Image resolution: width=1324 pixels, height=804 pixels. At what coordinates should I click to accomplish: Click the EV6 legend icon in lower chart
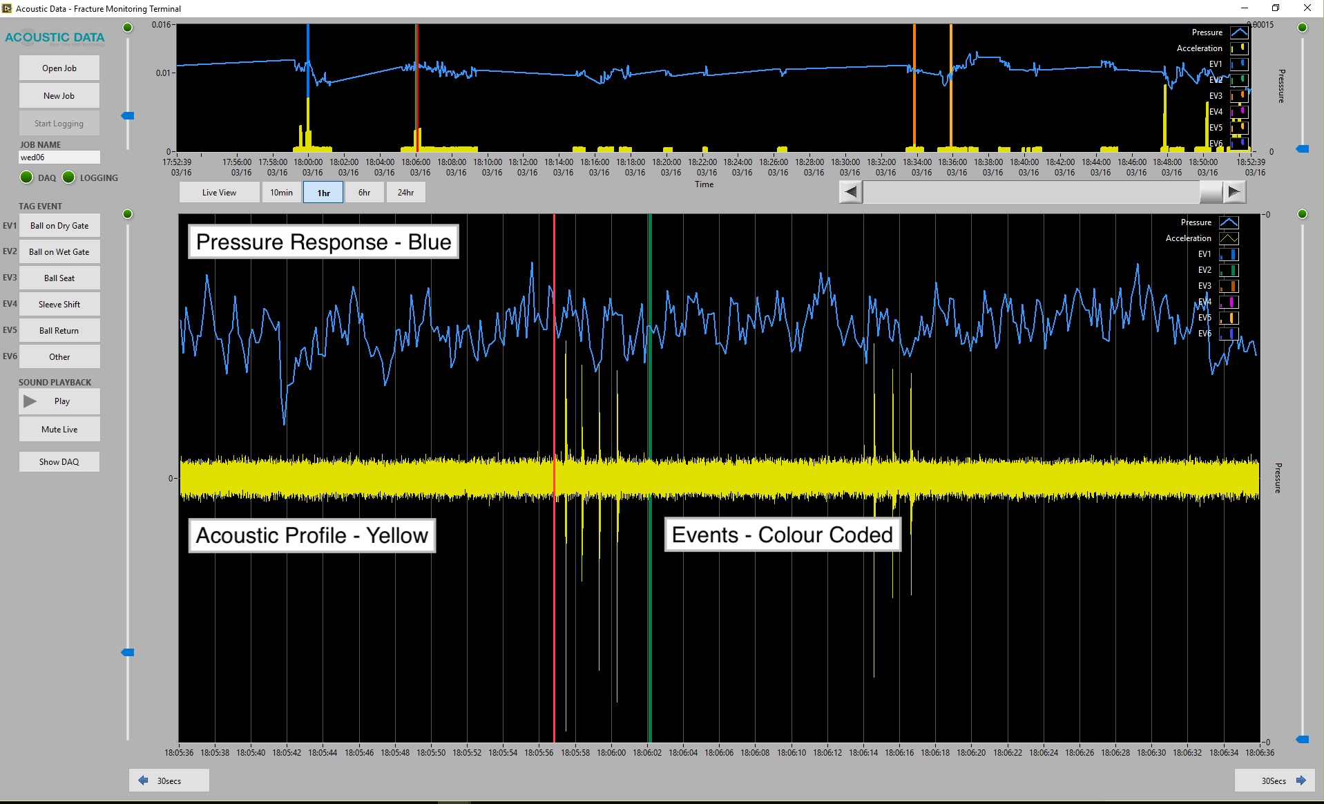tap(1229, 333)
